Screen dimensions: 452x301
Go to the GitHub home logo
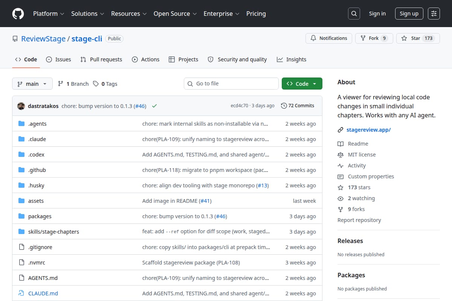tap(18, 14)
